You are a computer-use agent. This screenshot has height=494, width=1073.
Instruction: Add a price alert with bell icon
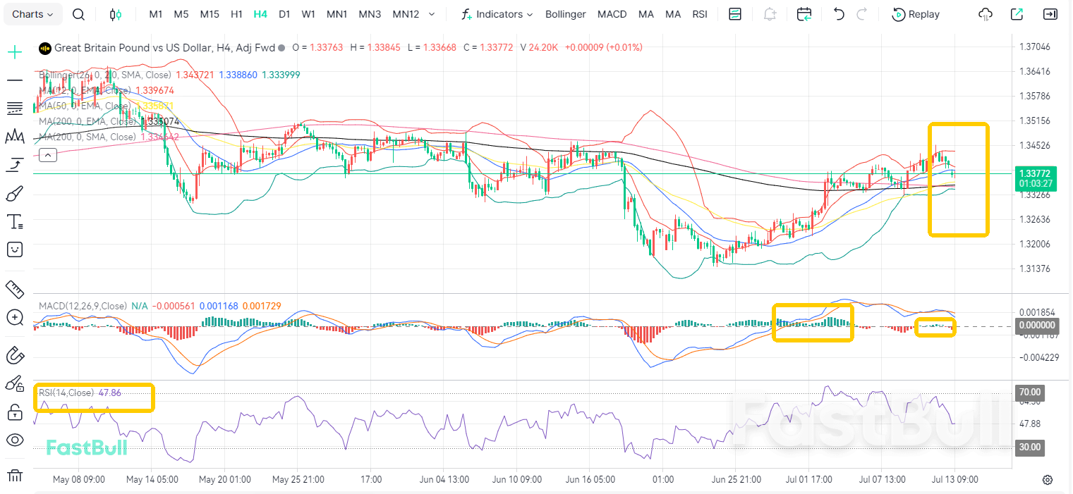point(770,14)
